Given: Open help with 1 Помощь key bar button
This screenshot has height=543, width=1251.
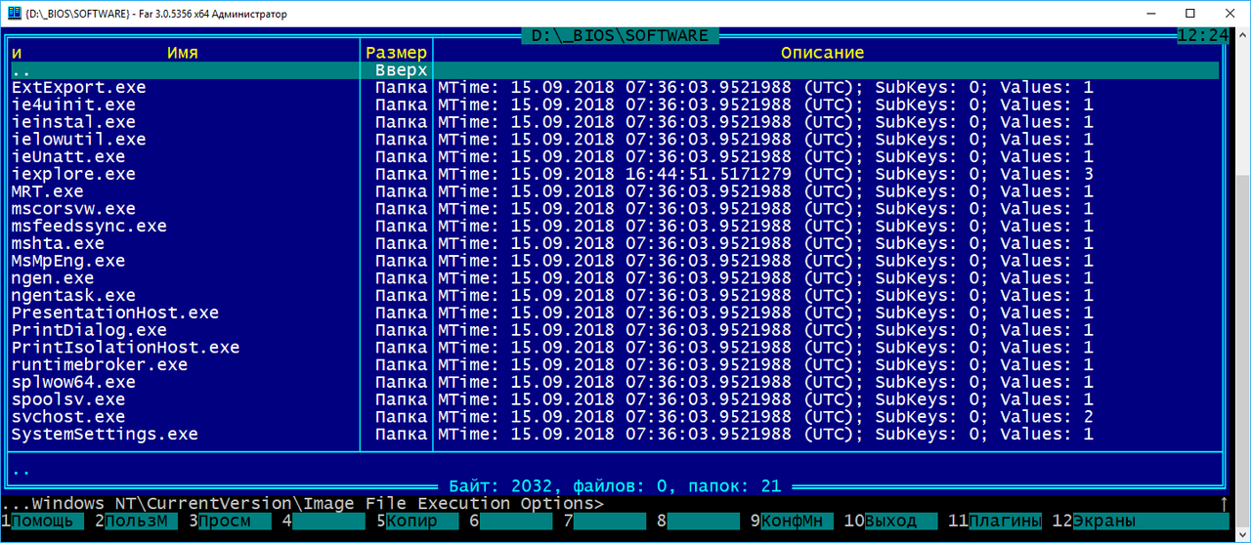Looking at the screenshot, I should click(x=41, y=522).
